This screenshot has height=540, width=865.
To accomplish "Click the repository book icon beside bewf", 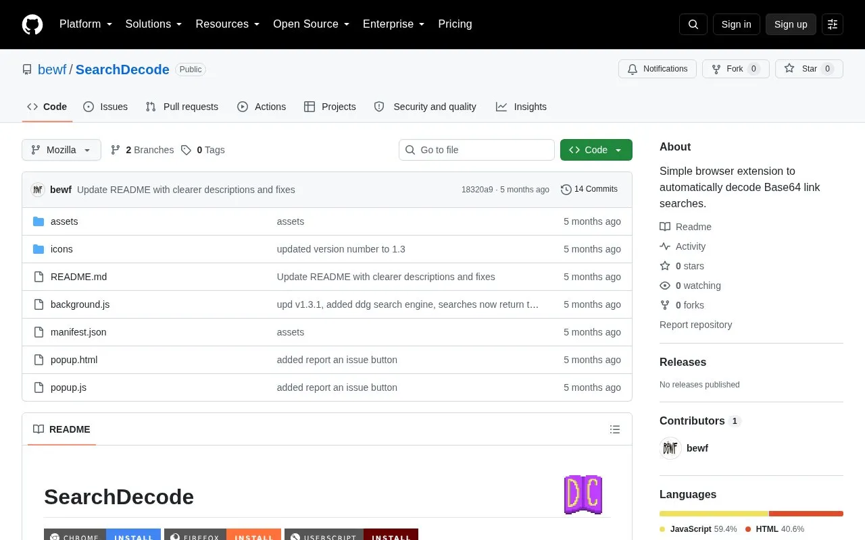I will click(x=27, y=70).
